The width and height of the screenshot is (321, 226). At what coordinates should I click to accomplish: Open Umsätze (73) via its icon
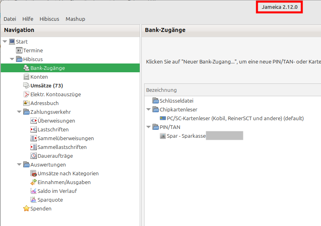coord(26,86)
